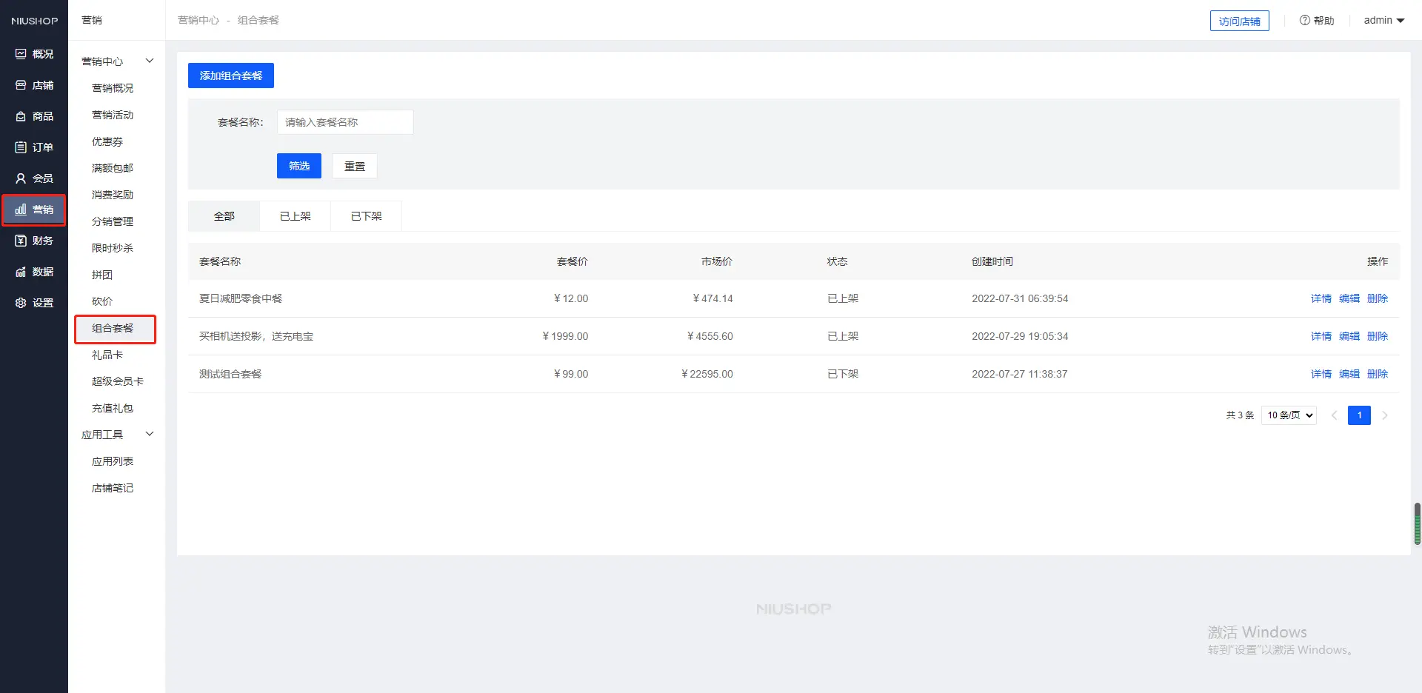This screenshot has height=693, width=1422.
Task: Switch to the 已上架 tab
Action: pos(295,216)
